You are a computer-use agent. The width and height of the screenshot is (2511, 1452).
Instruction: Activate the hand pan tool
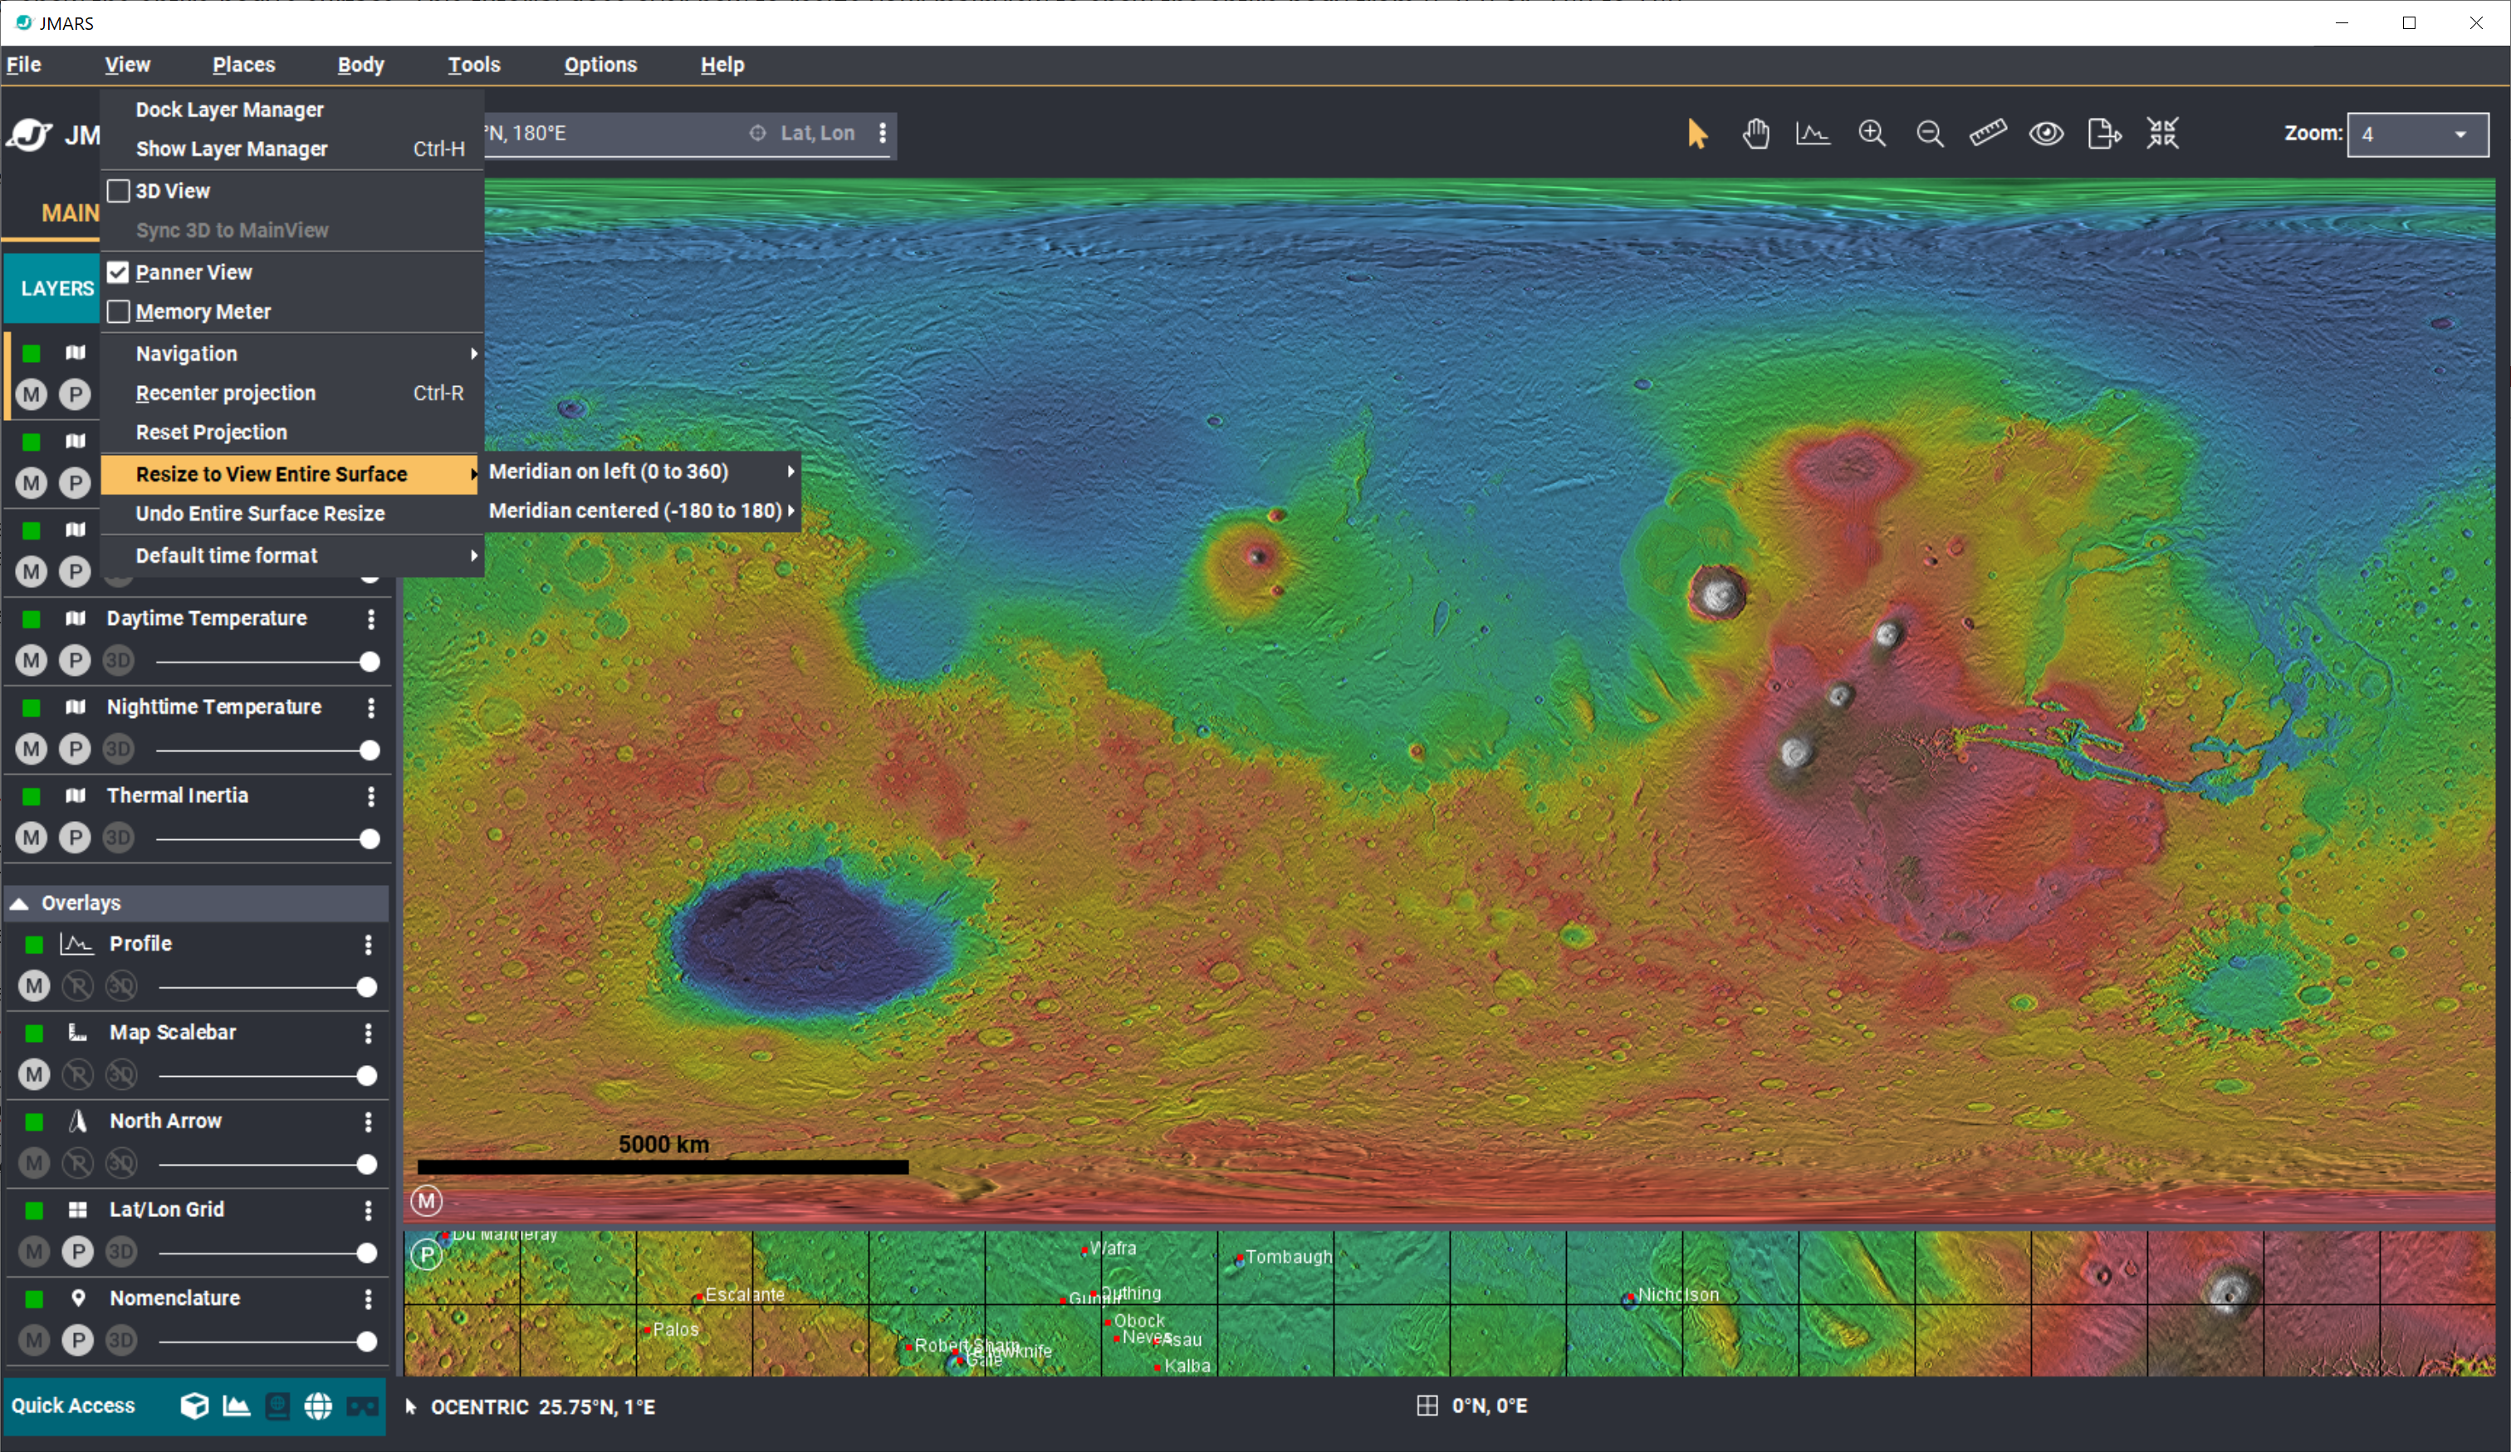pyautogui.click(x=1755, y=134)
